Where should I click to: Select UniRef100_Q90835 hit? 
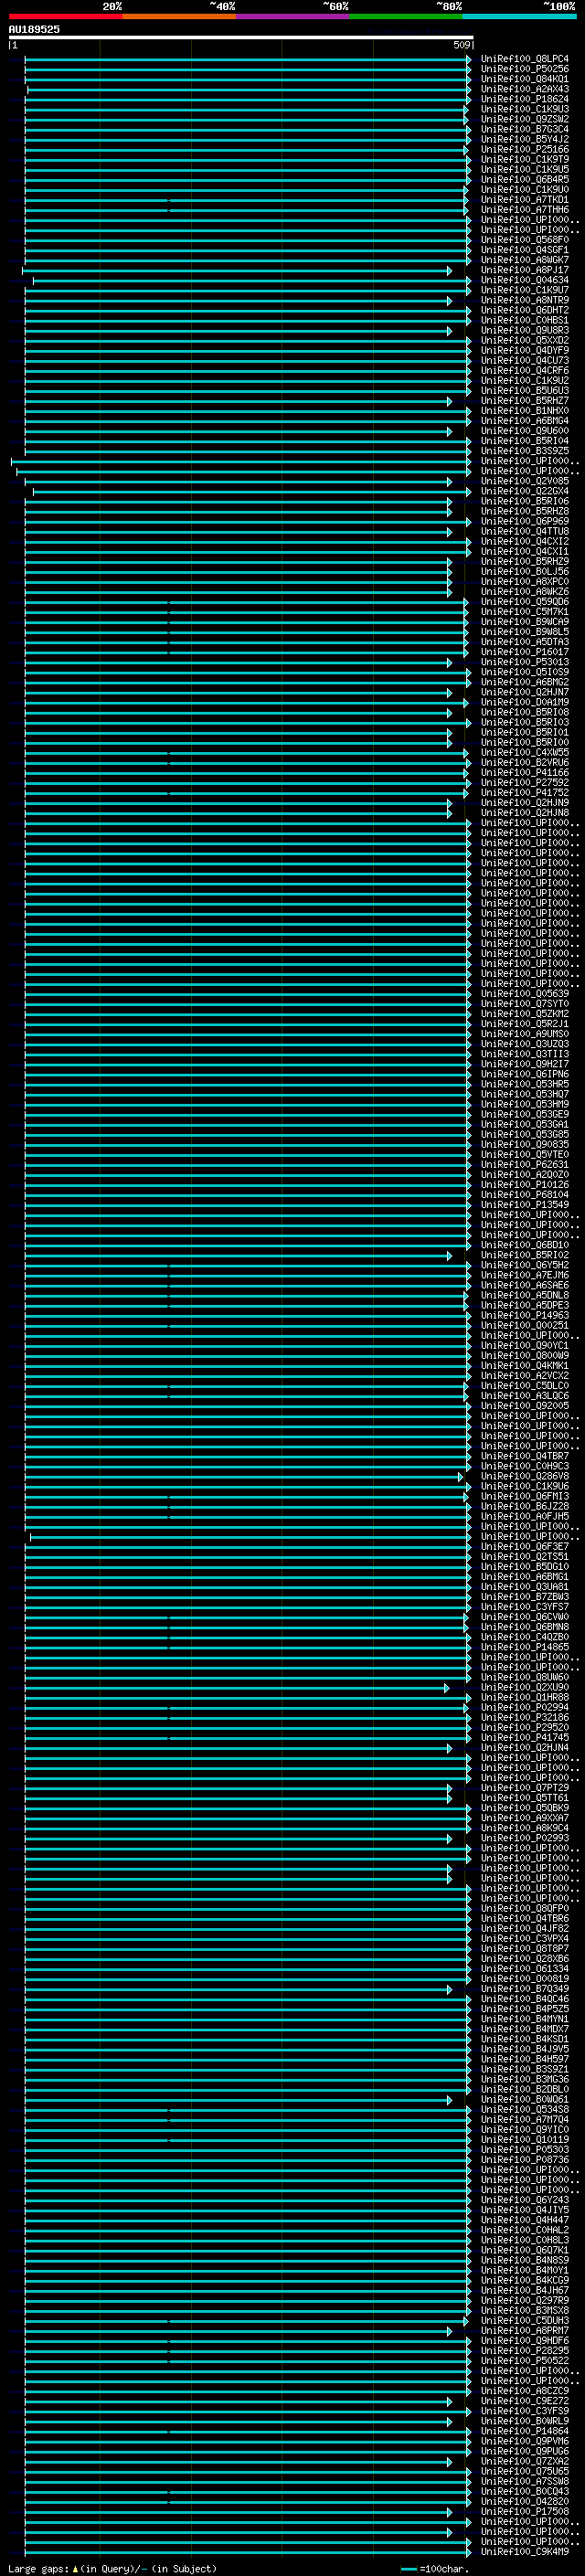524,1145
